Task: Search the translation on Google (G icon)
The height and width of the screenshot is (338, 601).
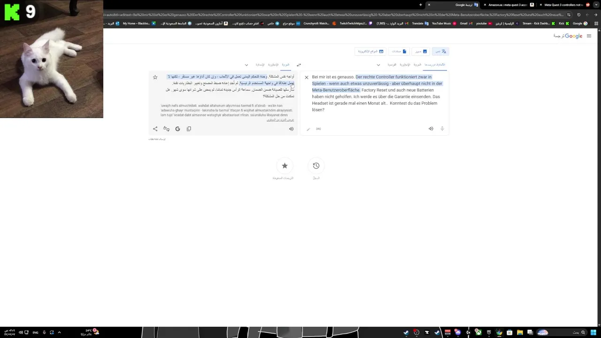Action: 177,129
